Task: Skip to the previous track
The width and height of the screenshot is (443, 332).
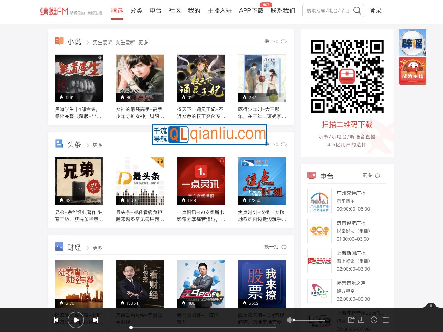Action: point(56,320)
